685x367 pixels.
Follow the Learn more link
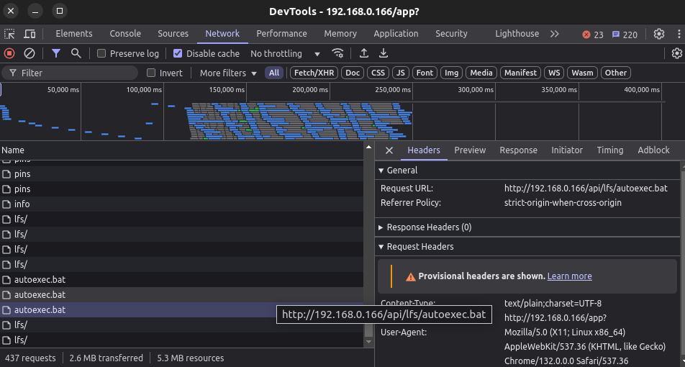(x=569, y=276)
